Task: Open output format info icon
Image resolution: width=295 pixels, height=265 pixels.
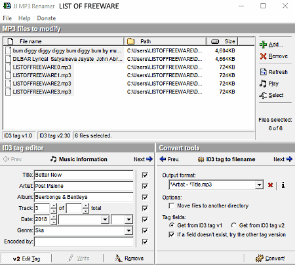Action: point(283,185)
